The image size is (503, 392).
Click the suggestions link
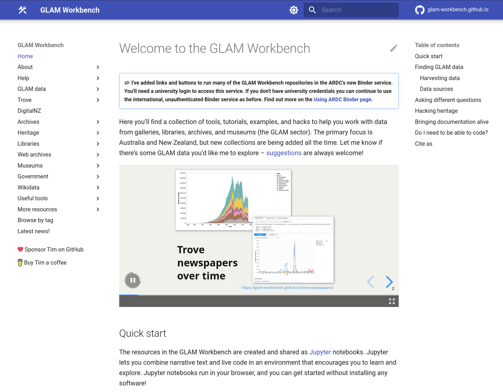pyautogui.click(x=284, y=153)
